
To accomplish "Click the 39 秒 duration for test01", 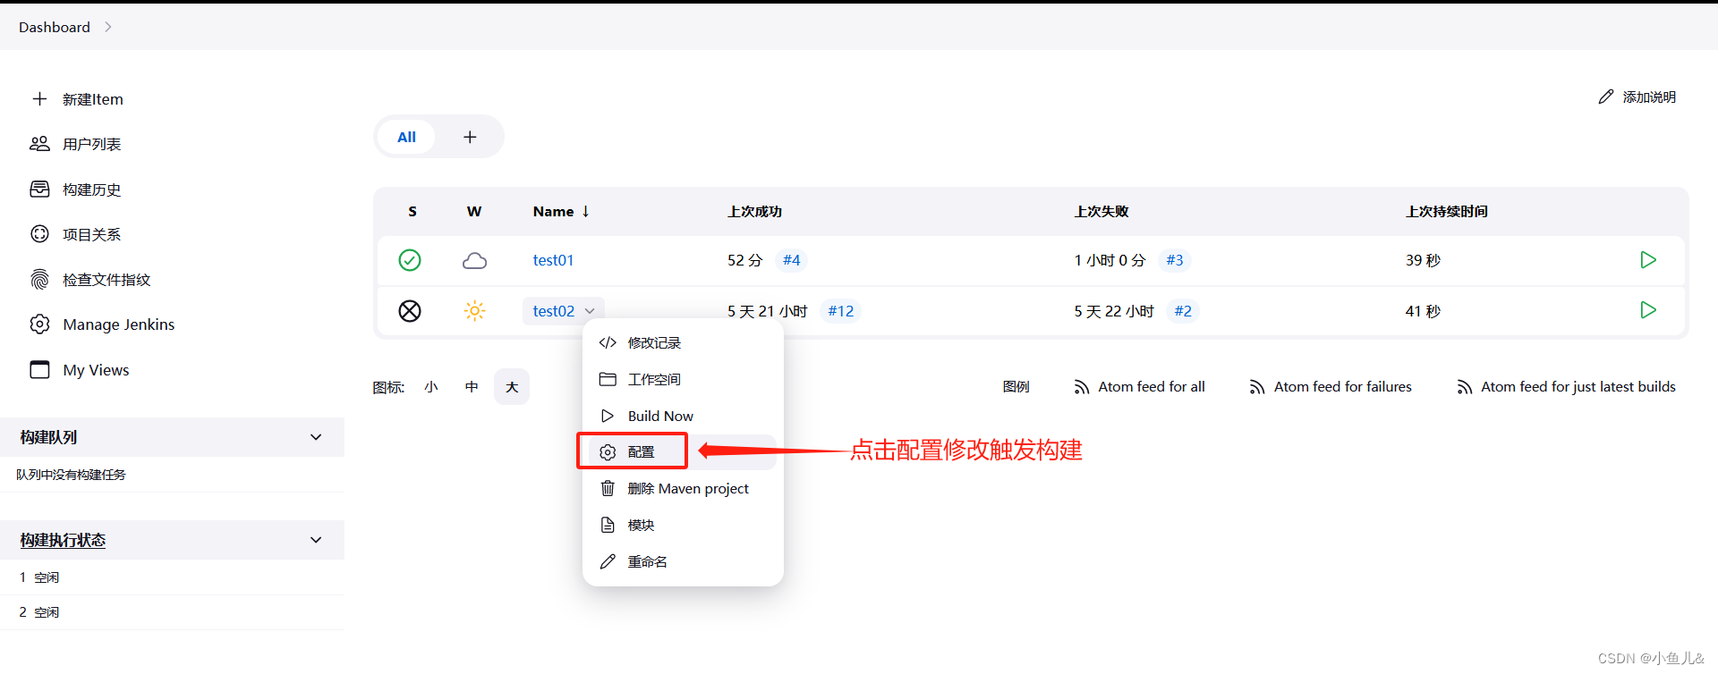I will click(1423, 260).
